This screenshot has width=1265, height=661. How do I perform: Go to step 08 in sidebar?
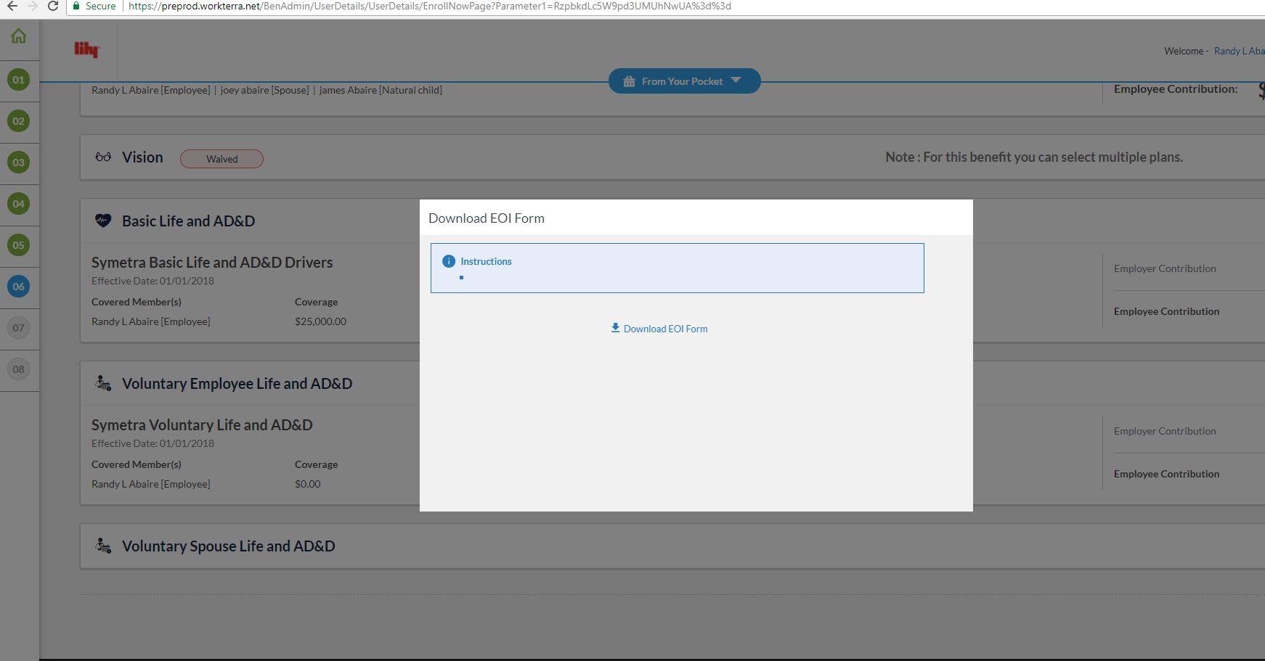pyautogui.click(x=19, y=369)
